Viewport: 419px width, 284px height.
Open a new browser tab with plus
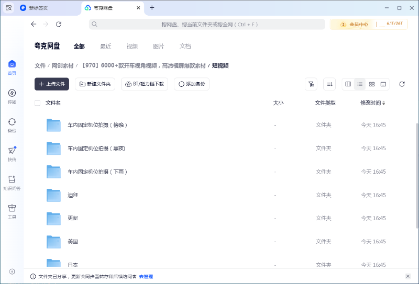tap(152, 8)
